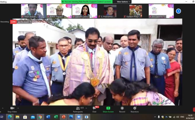Open Microsoft Edge from the taskbar
The width and height of the screenshot is (195, 120).
10,117
